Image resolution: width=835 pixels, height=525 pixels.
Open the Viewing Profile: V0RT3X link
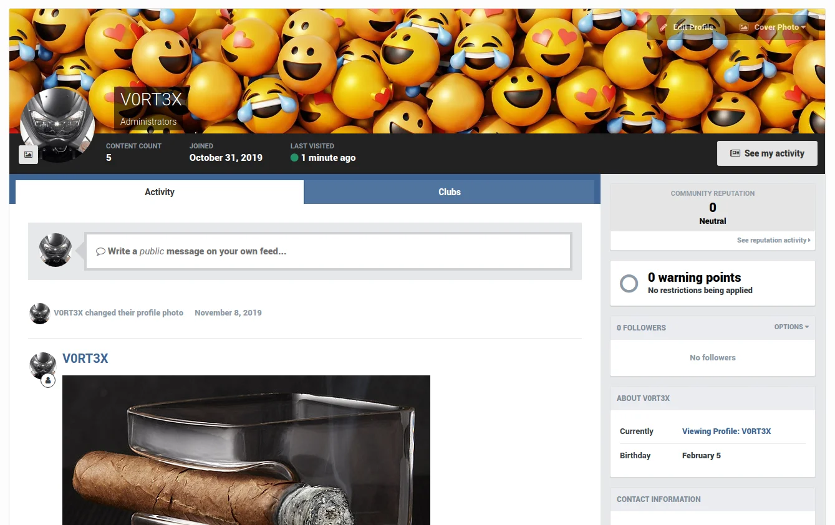pos(726,431)
